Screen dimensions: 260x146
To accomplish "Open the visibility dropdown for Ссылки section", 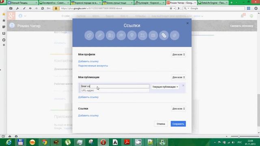I will (x=178, y=109).
